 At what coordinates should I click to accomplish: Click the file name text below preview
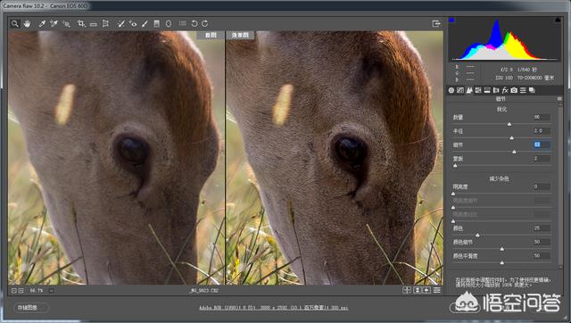coord(204,291)
